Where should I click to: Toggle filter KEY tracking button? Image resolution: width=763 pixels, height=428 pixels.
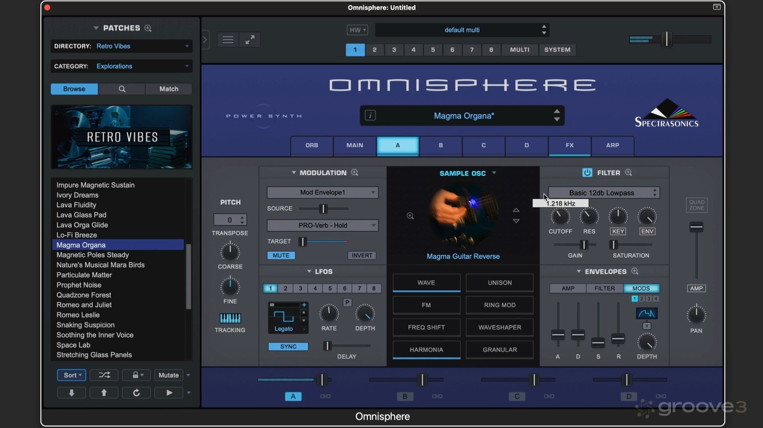tap(618, 231)
